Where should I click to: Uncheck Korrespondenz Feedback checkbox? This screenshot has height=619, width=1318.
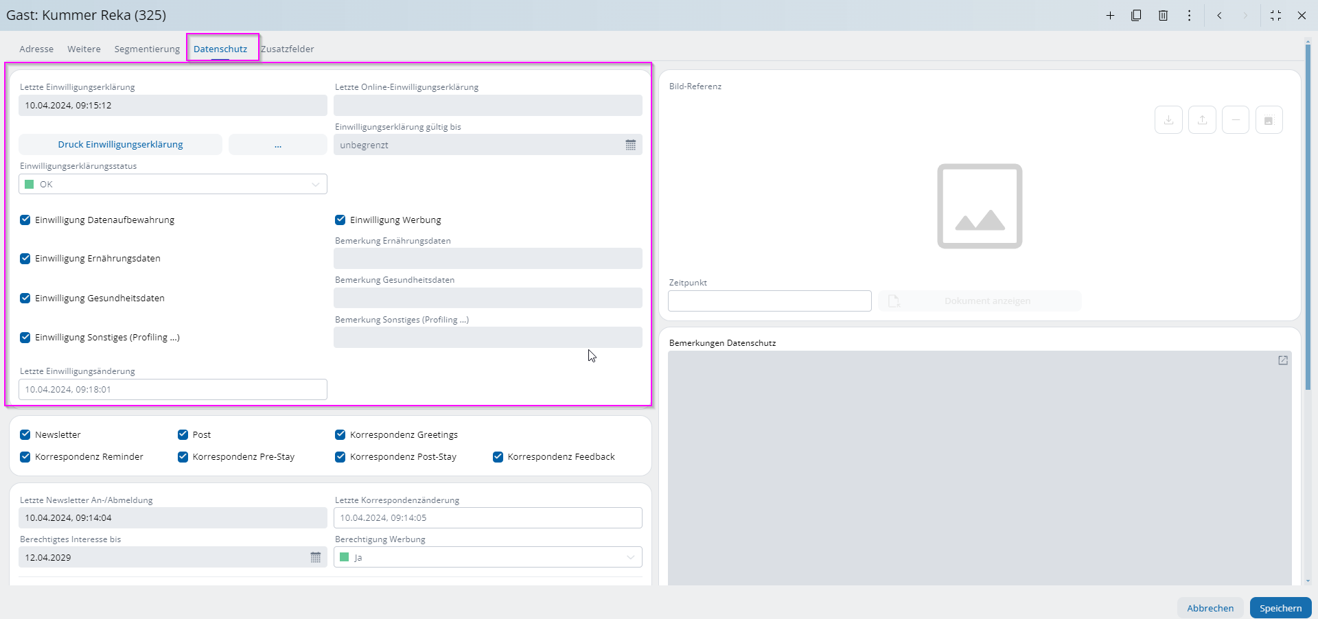[x=498, y=457]
